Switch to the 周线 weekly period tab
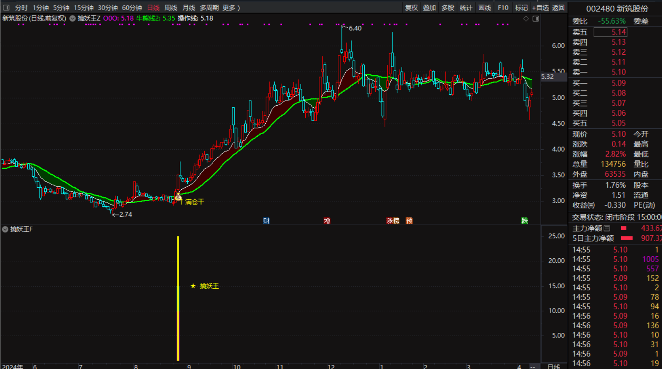Viewport: 662px width, 369px height. point(171,8)
